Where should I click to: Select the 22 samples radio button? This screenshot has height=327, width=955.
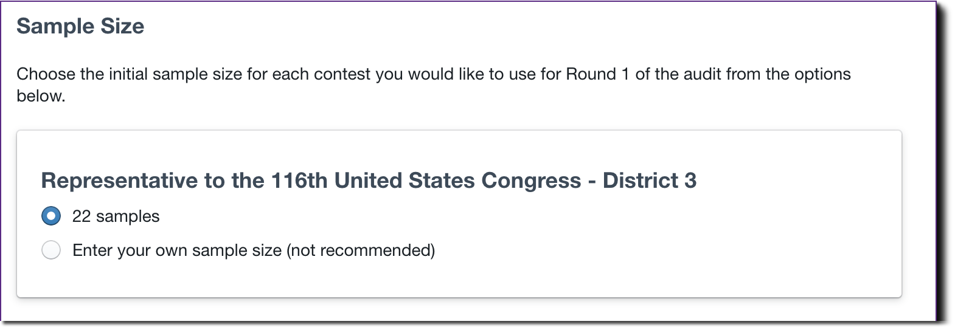[51, 216]
